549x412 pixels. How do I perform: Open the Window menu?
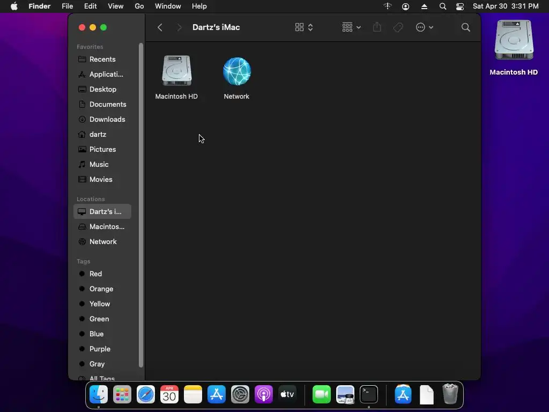pos(168,6)
